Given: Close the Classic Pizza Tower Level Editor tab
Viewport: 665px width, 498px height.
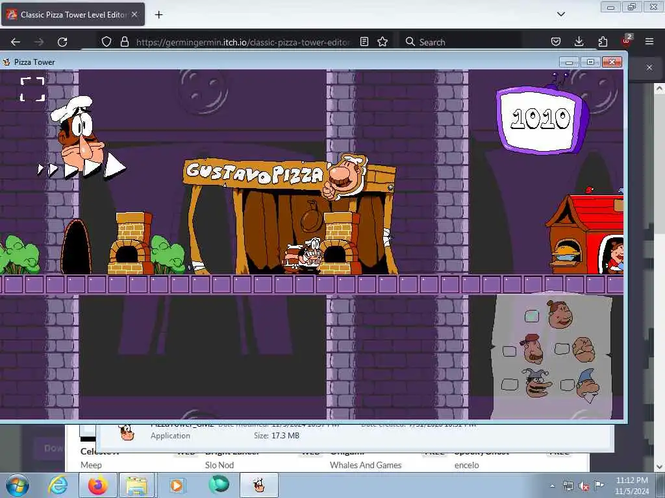Looking at the screenshot, I should 134,14.
